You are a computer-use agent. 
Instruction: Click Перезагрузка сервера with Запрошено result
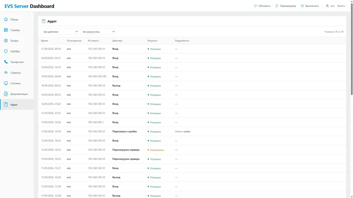click(x=126, y=150)
